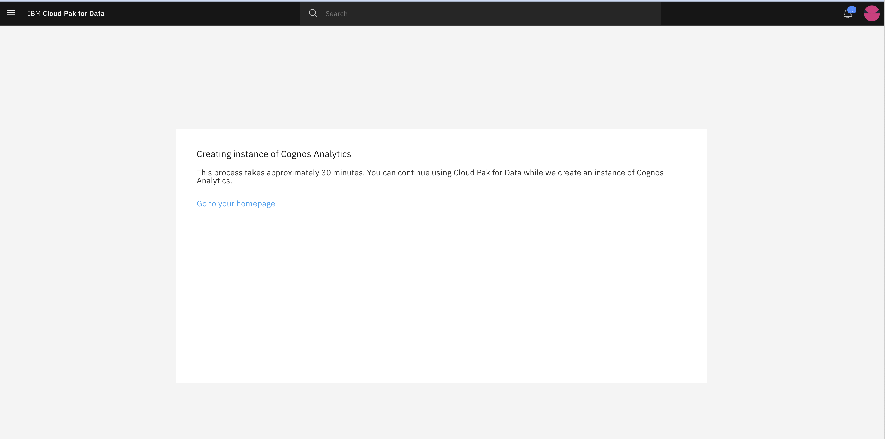Click the dark header area right of the search bar
Screen dimensions: 885x439
click(751, 13)
